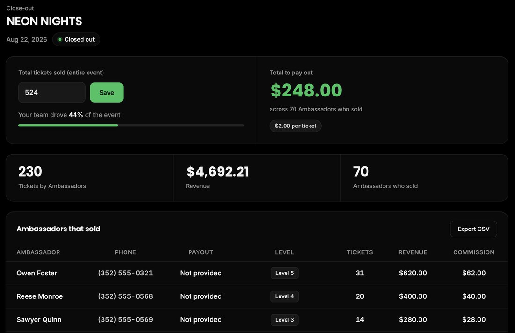
Task: Click the PAYOUT column header
Action: click(x=201, y=252)
